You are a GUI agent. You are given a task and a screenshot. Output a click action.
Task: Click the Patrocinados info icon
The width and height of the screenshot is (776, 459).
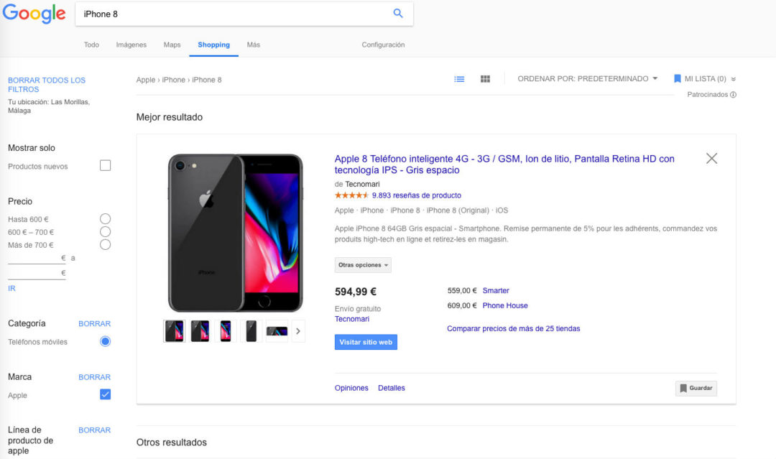(x=732, y=94)
